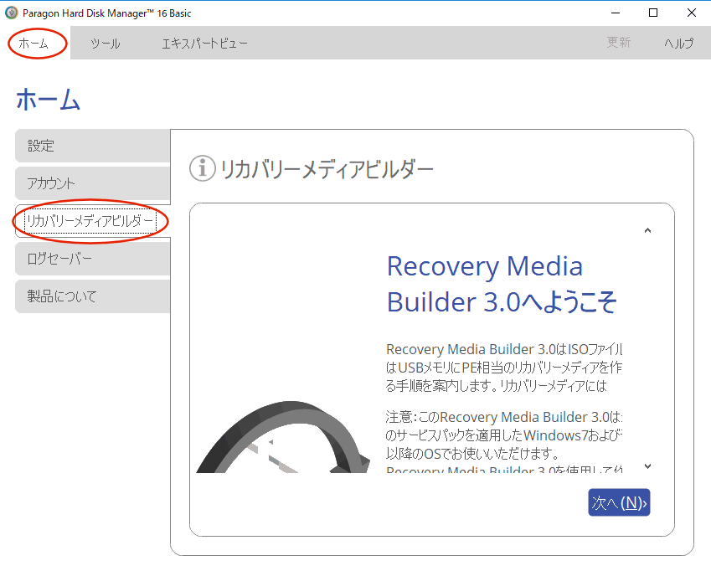Open the エキスパートビュー tab

[x=204, y=44]
